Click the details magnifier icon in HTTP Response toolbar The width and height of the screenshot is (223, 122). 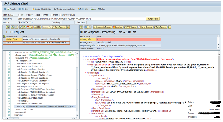coord(82,27)
